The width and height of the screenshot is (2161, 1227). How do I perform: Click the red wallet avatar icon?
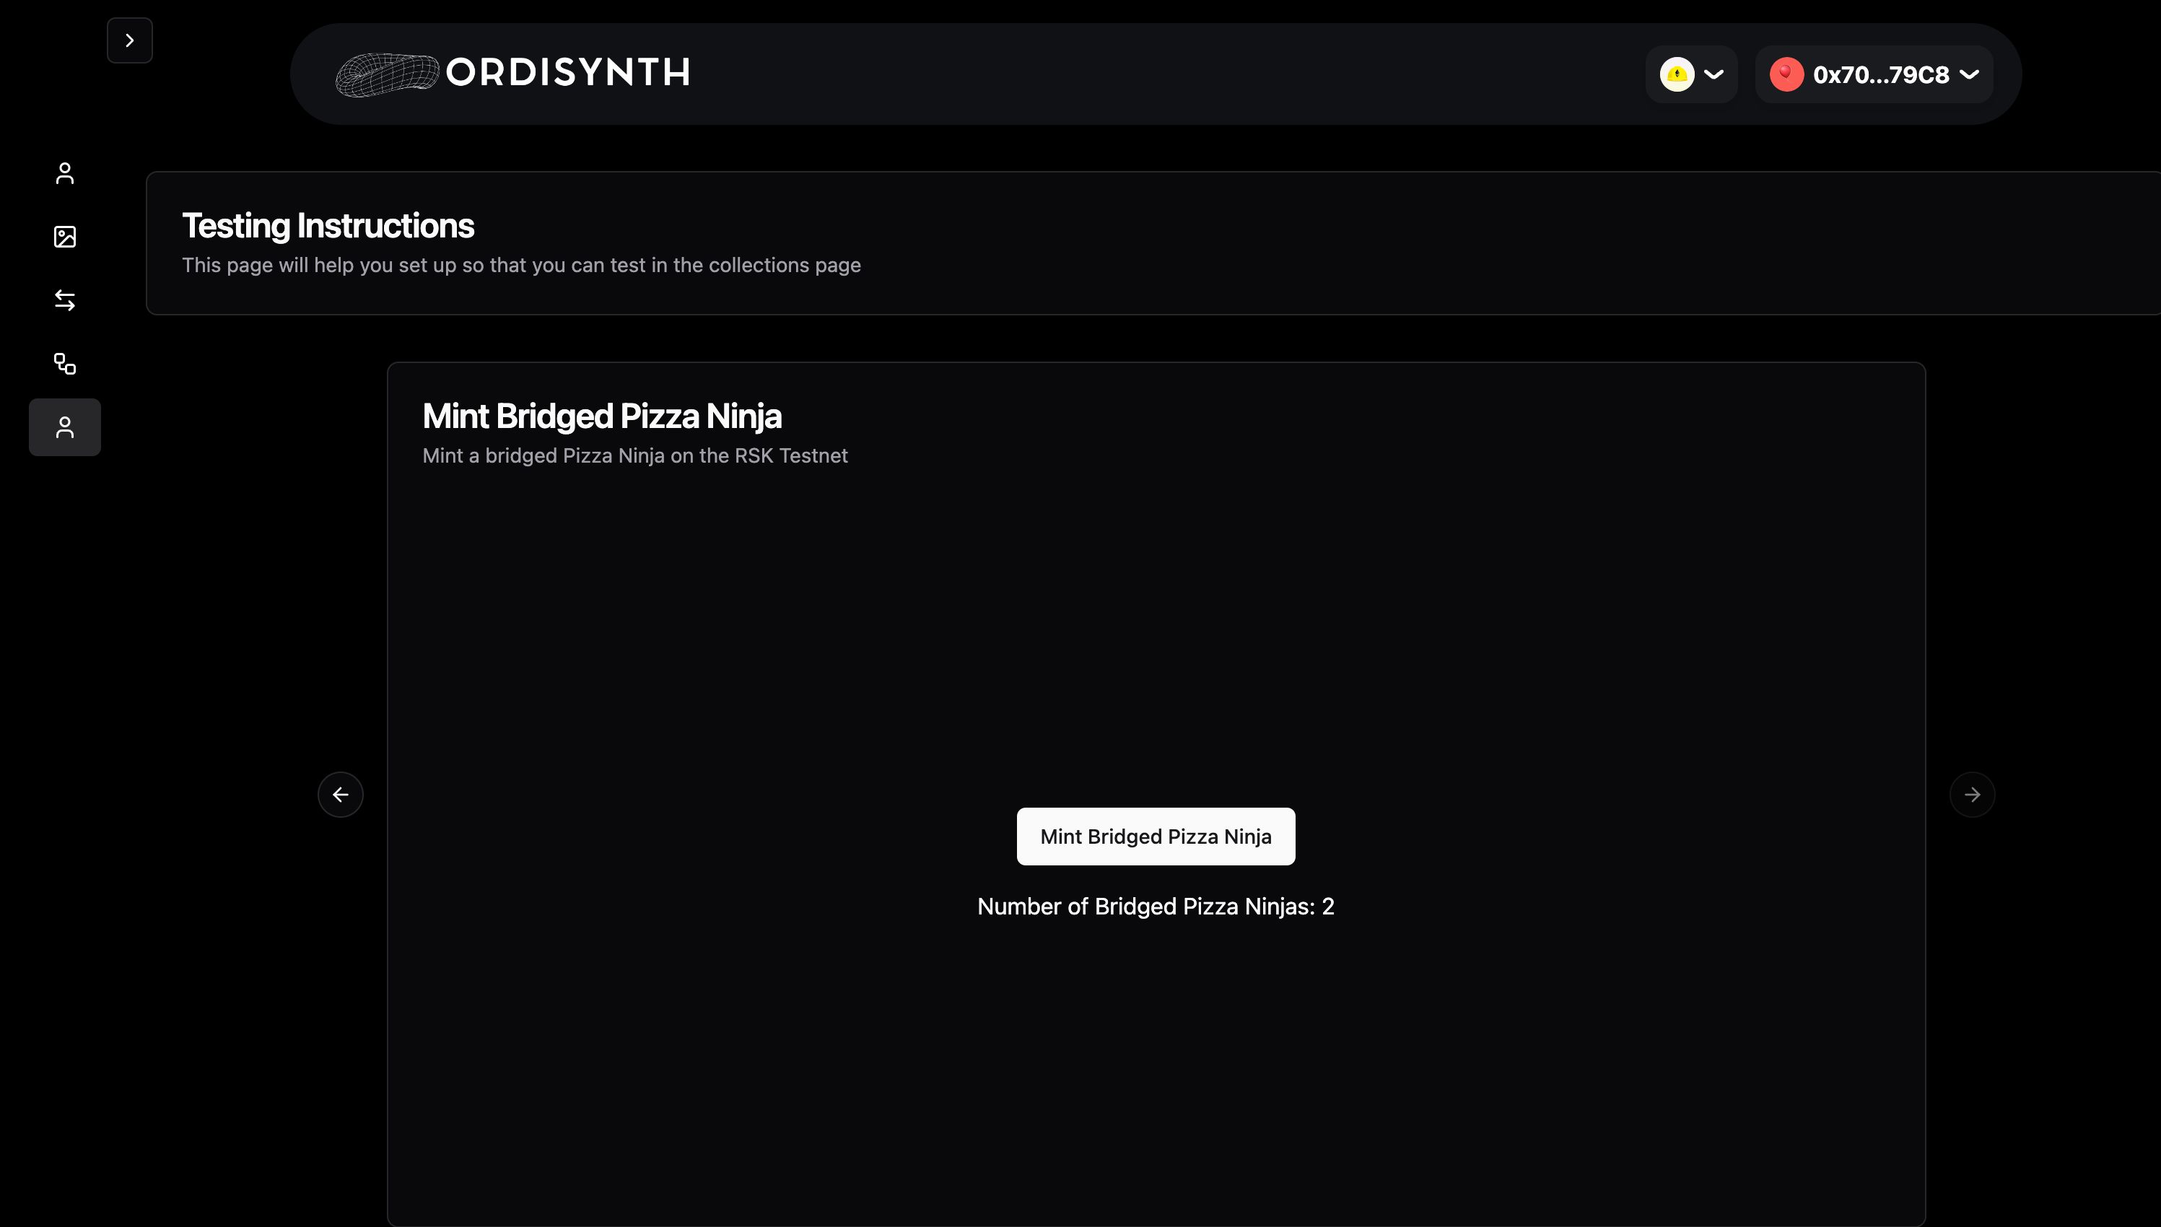pyautogui.click(x=1786, y=74)
